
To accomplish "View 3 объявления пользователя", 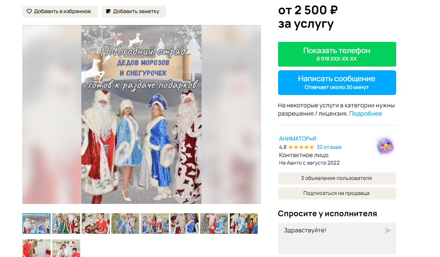I will [337, 178].
